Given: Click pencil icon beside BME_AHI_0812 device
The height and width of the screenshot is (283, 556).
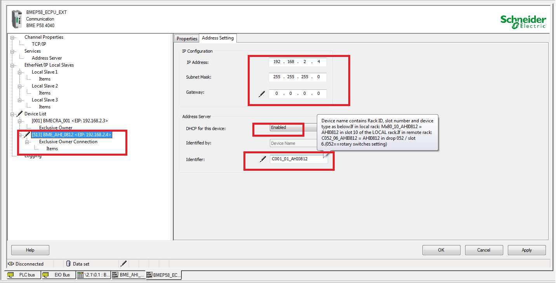Looking at the screenshot, I should [x=27, y=135].
